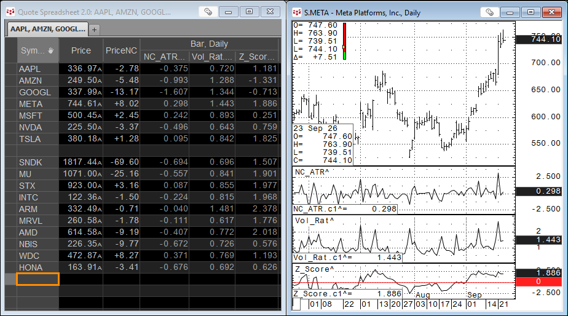Select the ARM symbol cell
The height and width of the screenshot is (316, 568).
click(x=37, y=209)
